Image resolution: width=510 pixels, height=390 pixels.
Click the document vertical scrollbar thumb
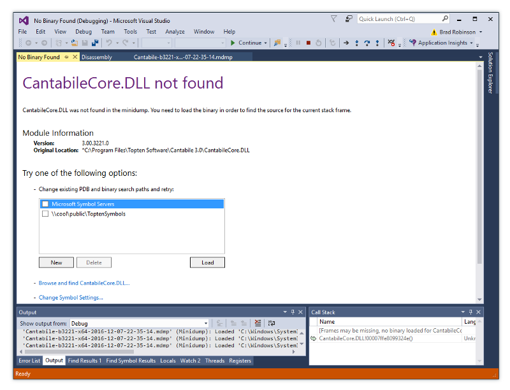(x=479, y=167)
